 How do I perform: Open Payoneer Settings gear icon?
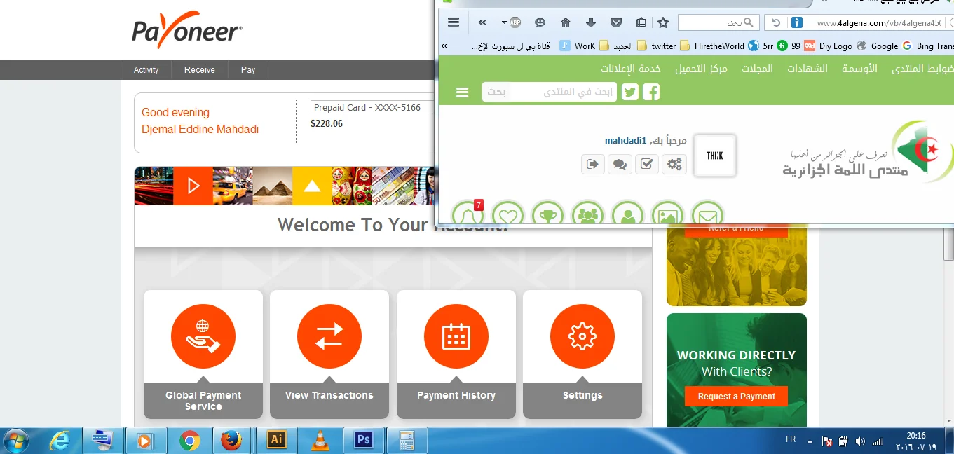tap(582, 336)
